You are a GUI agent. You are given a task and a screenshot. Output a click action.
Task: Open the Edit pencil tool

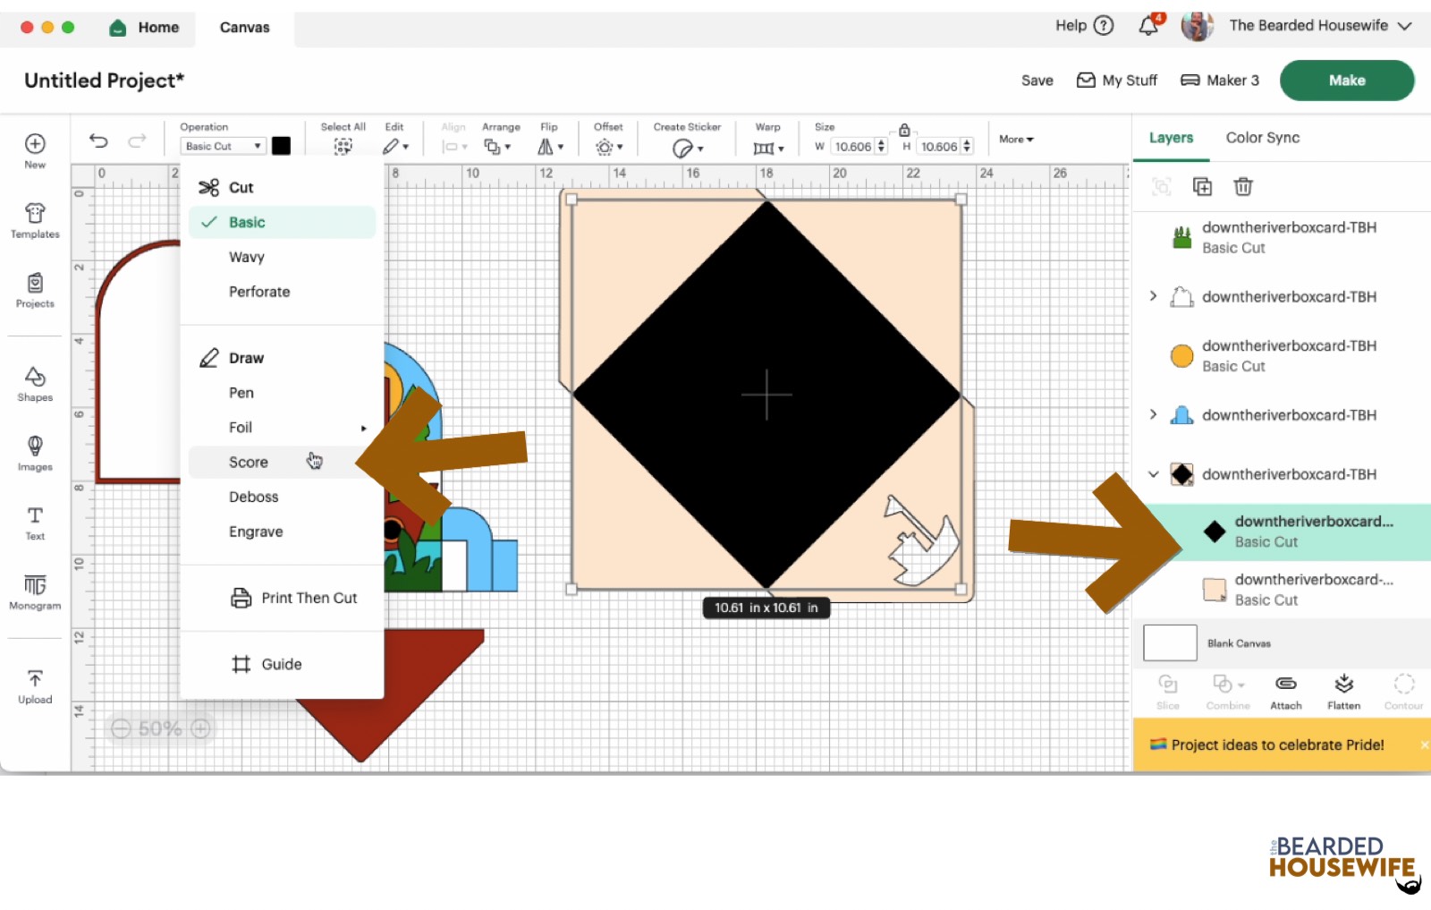click(395, 147)
